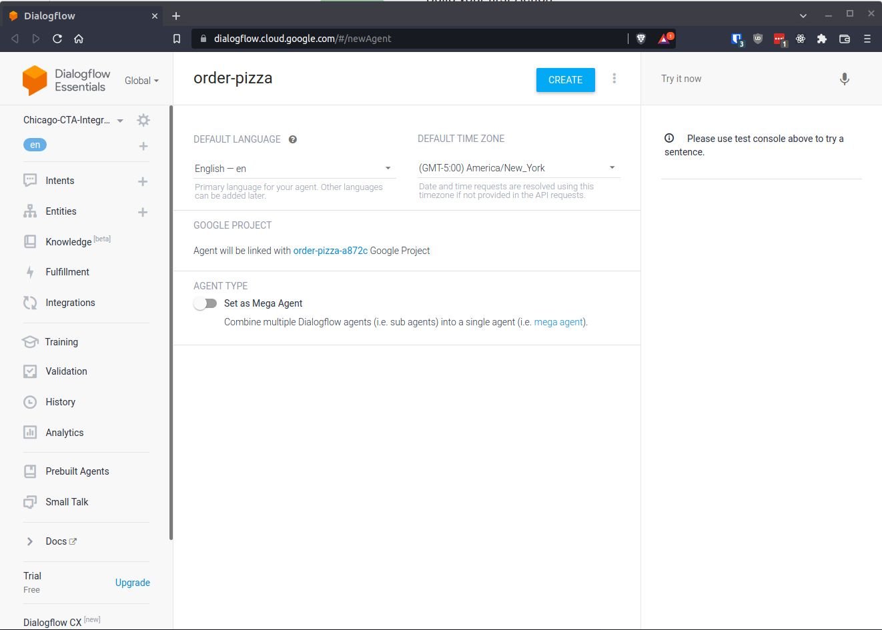This screenshot has height=630, width=882.
Task: Create a new entity with plus icon
Action: (143, 212)
